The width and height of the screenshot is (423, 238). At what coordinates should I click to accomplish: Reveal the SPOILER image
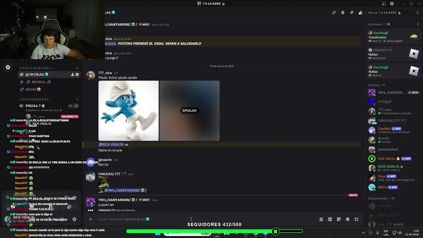[x=189, y=111]
